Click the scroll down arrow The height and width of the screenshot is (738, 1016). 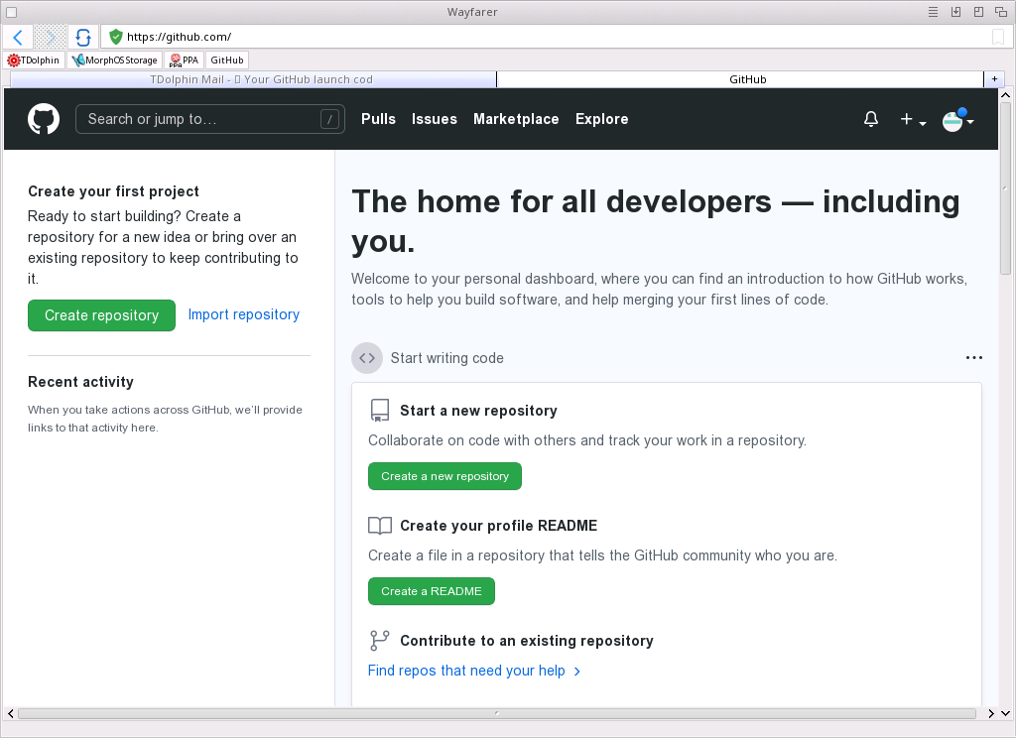click(1006, 713)
